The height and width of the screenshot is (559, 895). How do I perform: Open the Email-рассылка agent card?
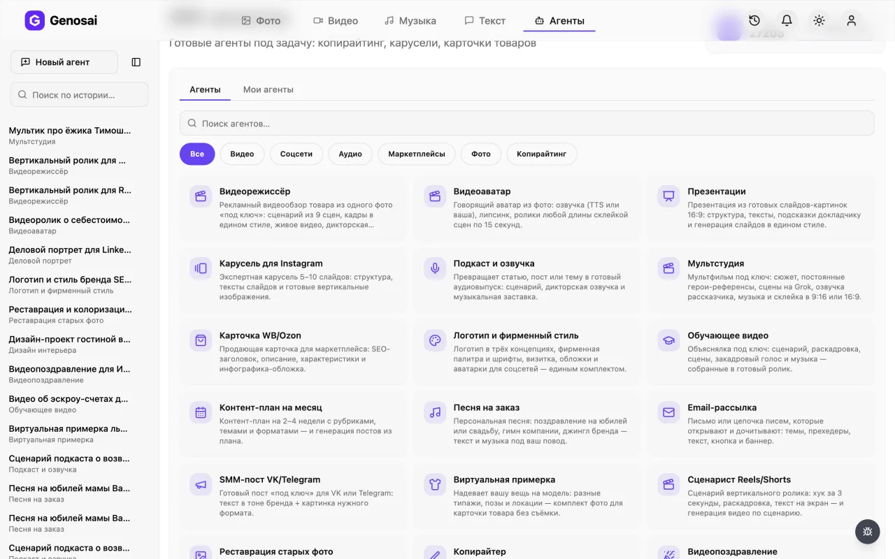click(x=761, y=421)
